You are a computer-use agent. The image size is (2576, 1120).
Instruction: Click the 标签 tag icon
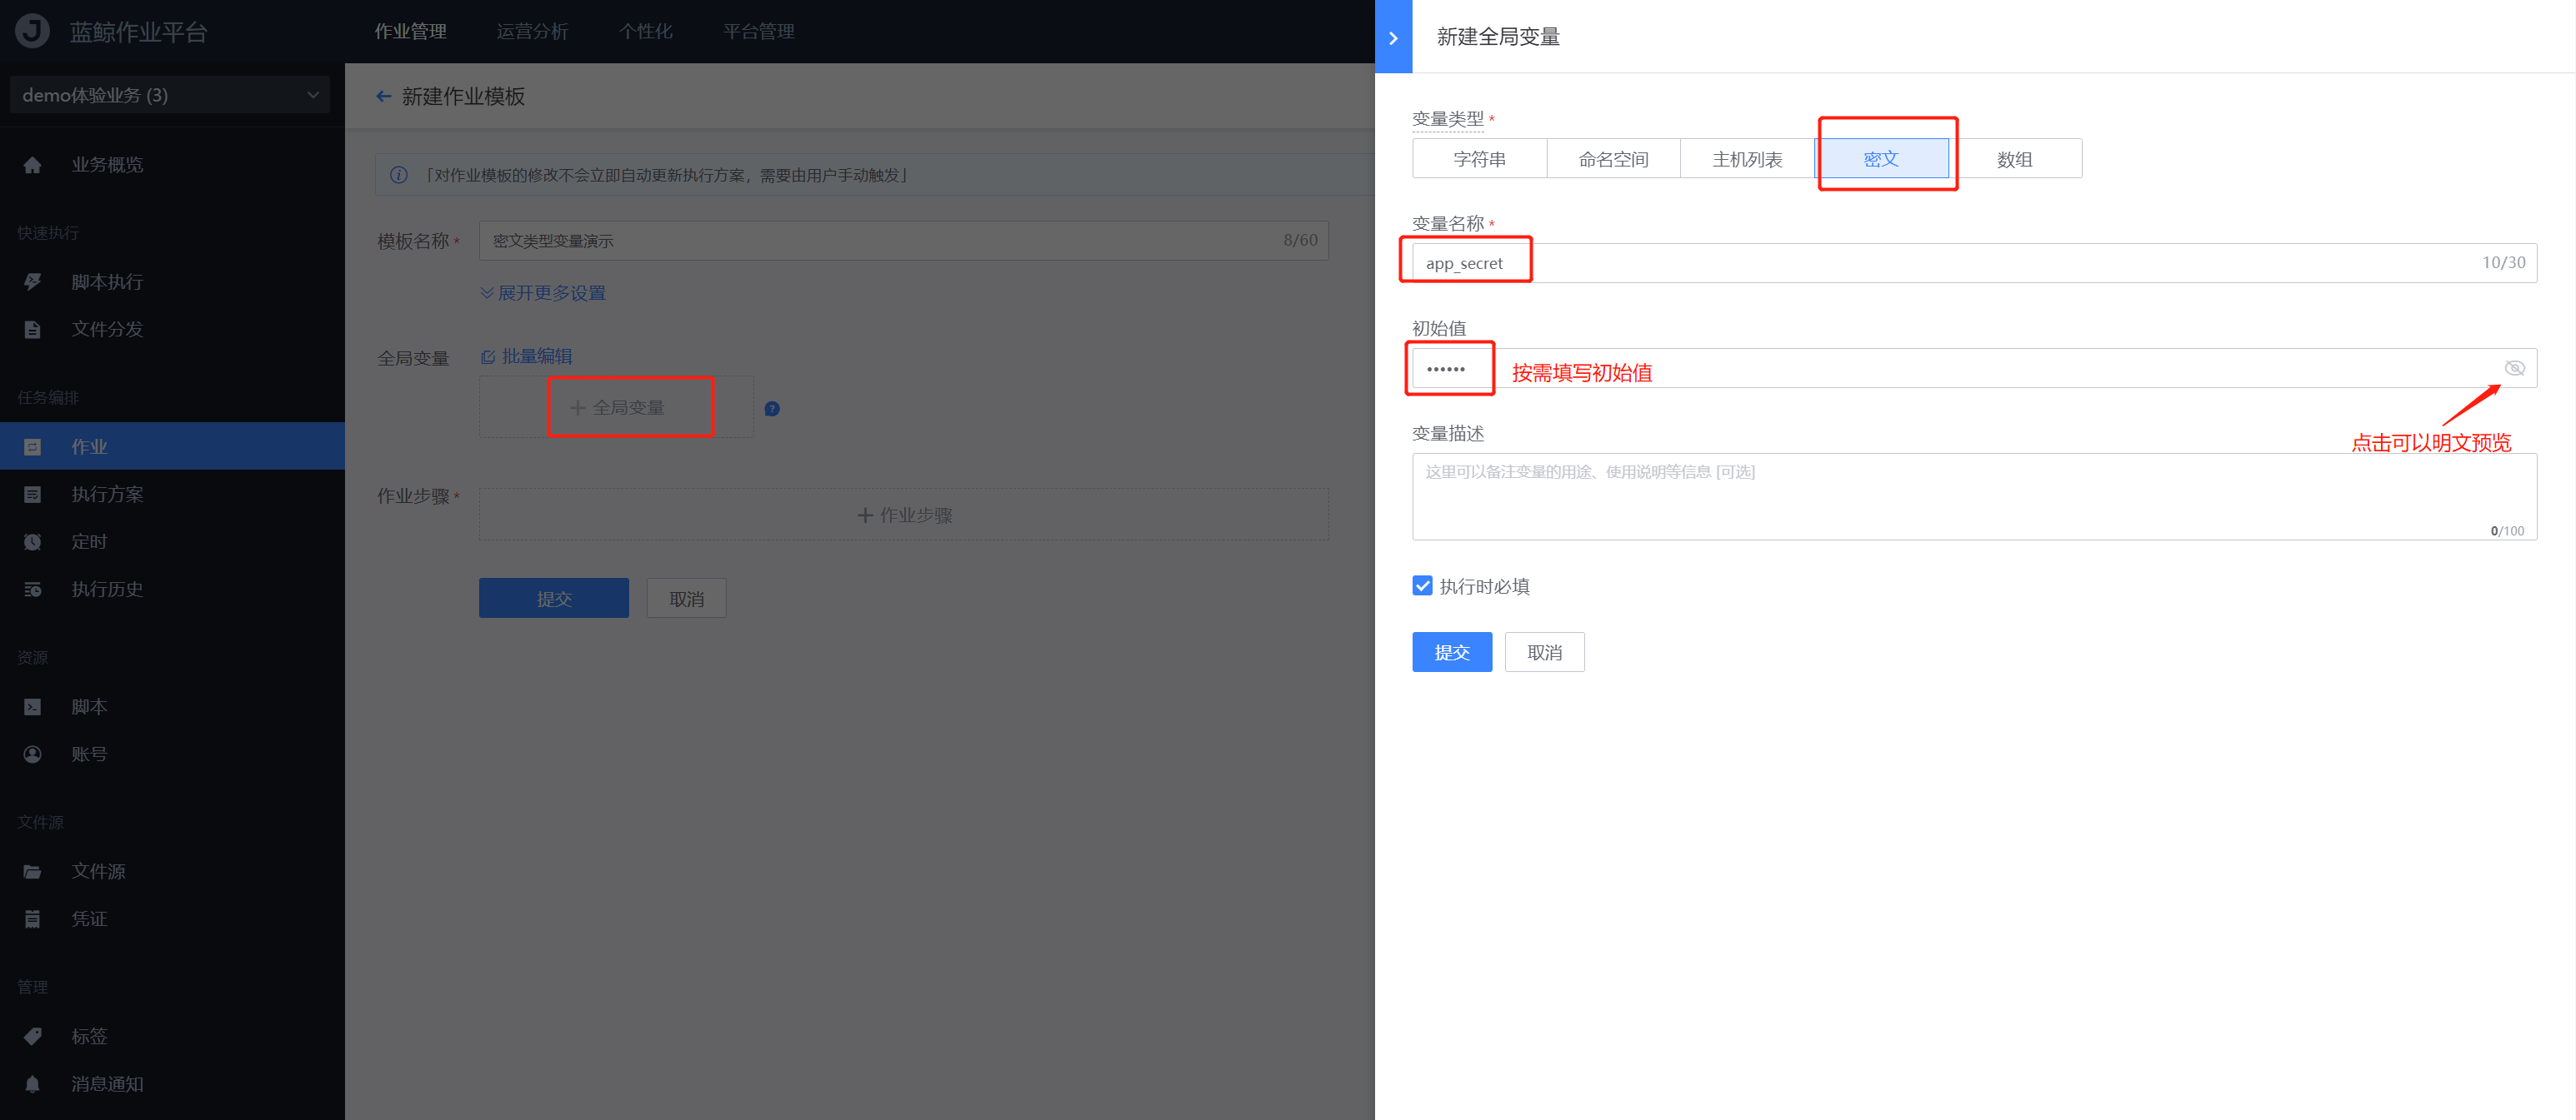32,1036
